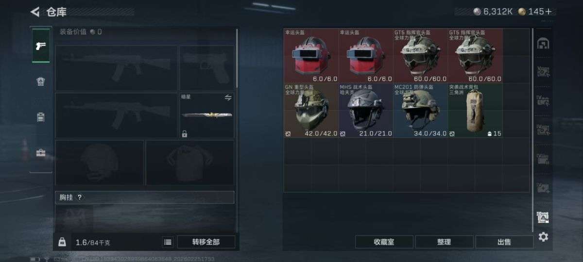Open the briefcase tab in left sidebar
The height and width of the screenshot is (262, 583).
point(41,153)
